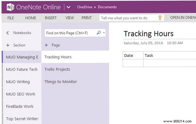196x124 pixels.
Task: Click the Task table header cell
Action: point(170,55)
